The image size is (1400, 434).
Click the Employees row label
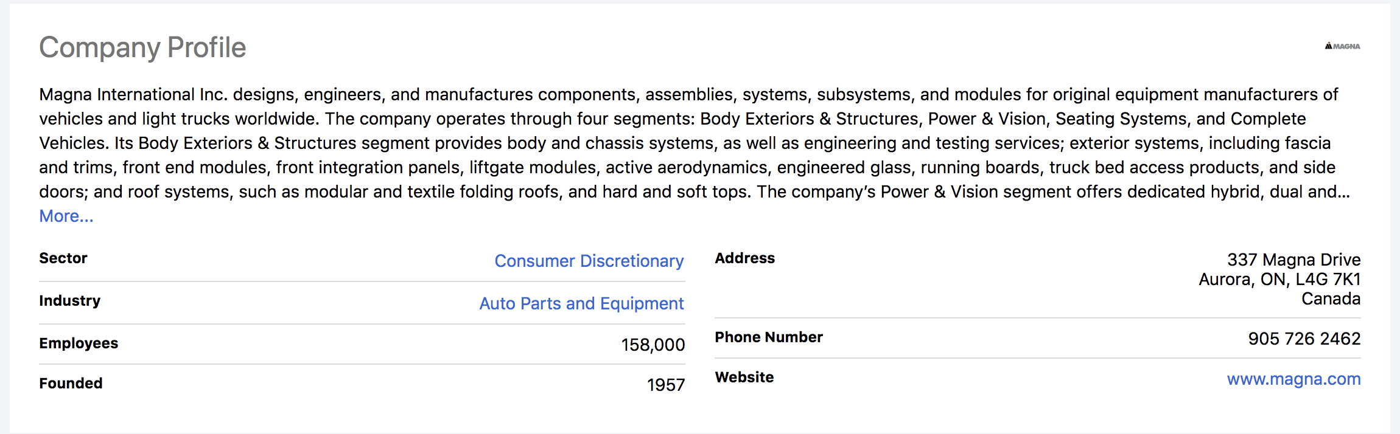tap(79, 343)
